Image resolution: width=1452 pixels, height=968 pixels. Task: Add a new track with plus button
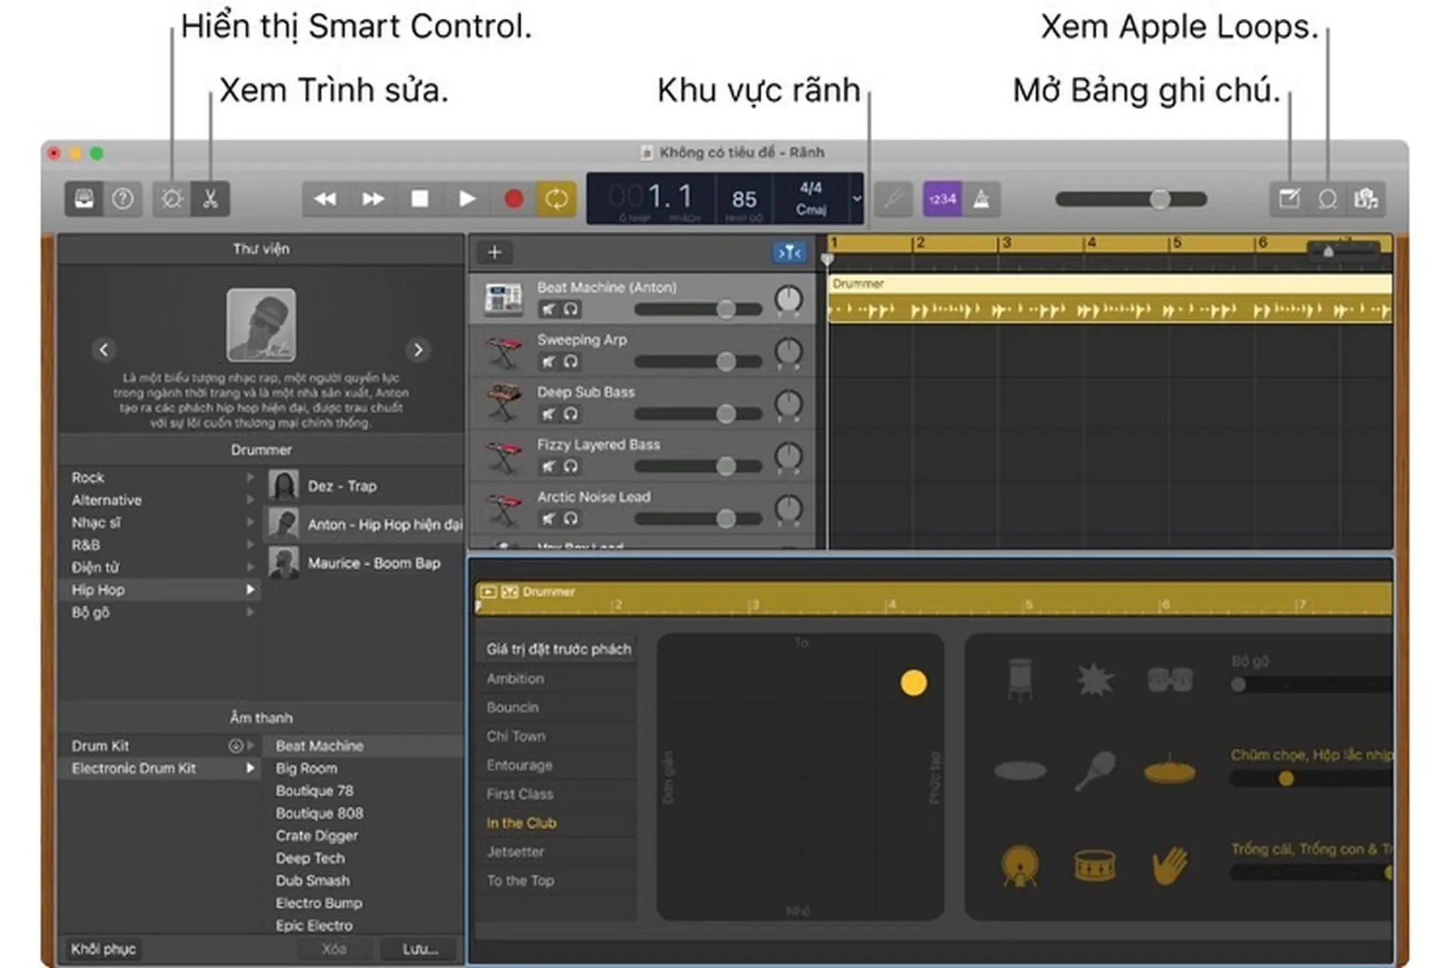(x=495, y=253)
